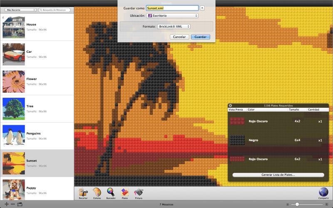Remove mosaic with the minus button
Image resolution: width=333 pixels, height=208 pixels.
click(x=13, y=204)
